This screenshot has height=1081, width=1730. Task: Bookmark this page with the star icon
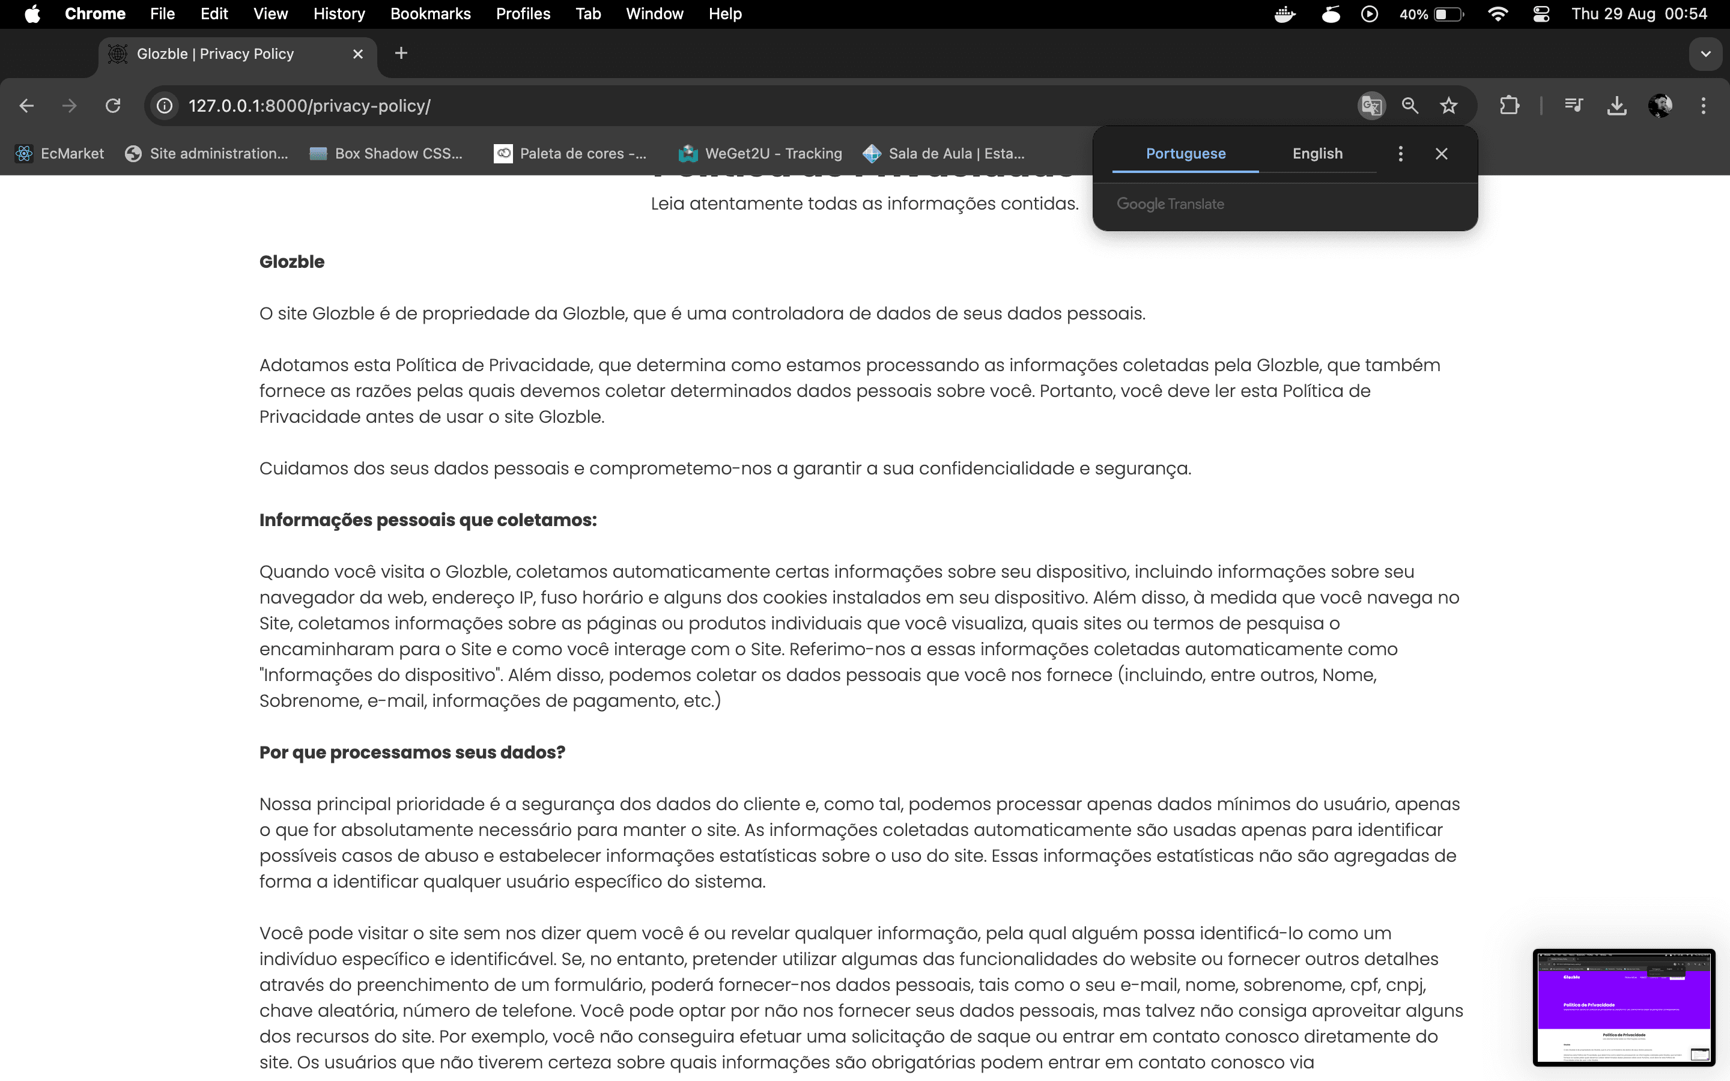(x=1448, y=106)
